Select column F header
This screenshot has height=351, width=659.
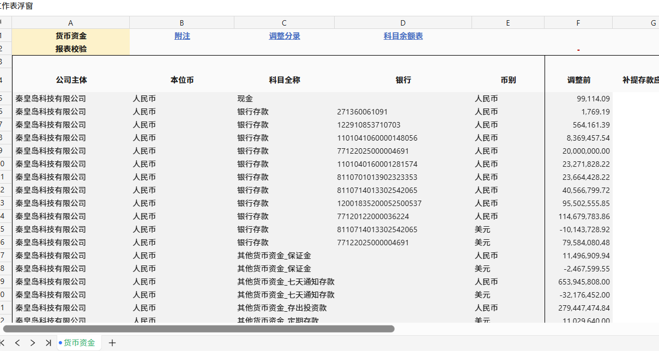coord(578,23)
